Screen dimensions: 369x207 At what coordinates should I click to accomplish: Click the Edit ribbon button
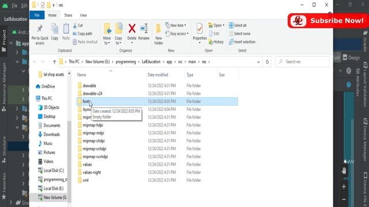click(214, 33)
